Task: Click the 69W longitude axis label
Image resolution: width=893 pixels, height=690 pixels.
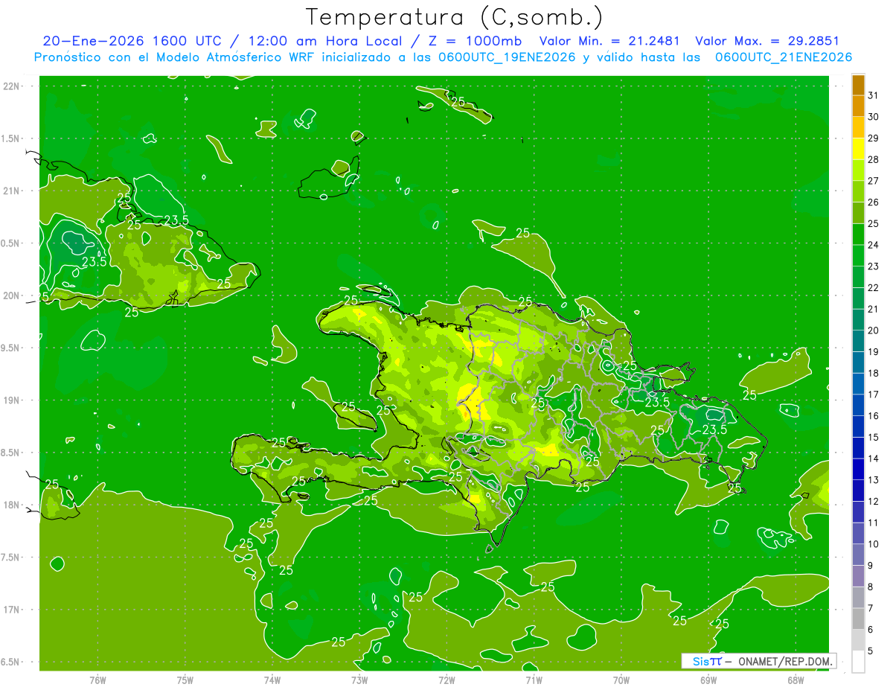Action: click(x=708, y=680)
